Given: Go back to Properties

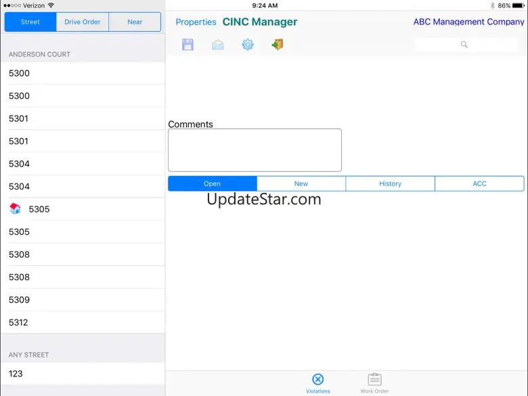Looking at the screenshot, I should point(196,22).
